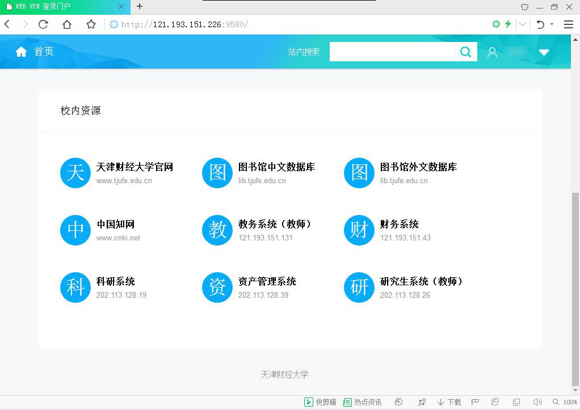Open the 科 circle icon for 科研系统
Viewport: 580px width, 410px height.
click(x=75, y=288)
